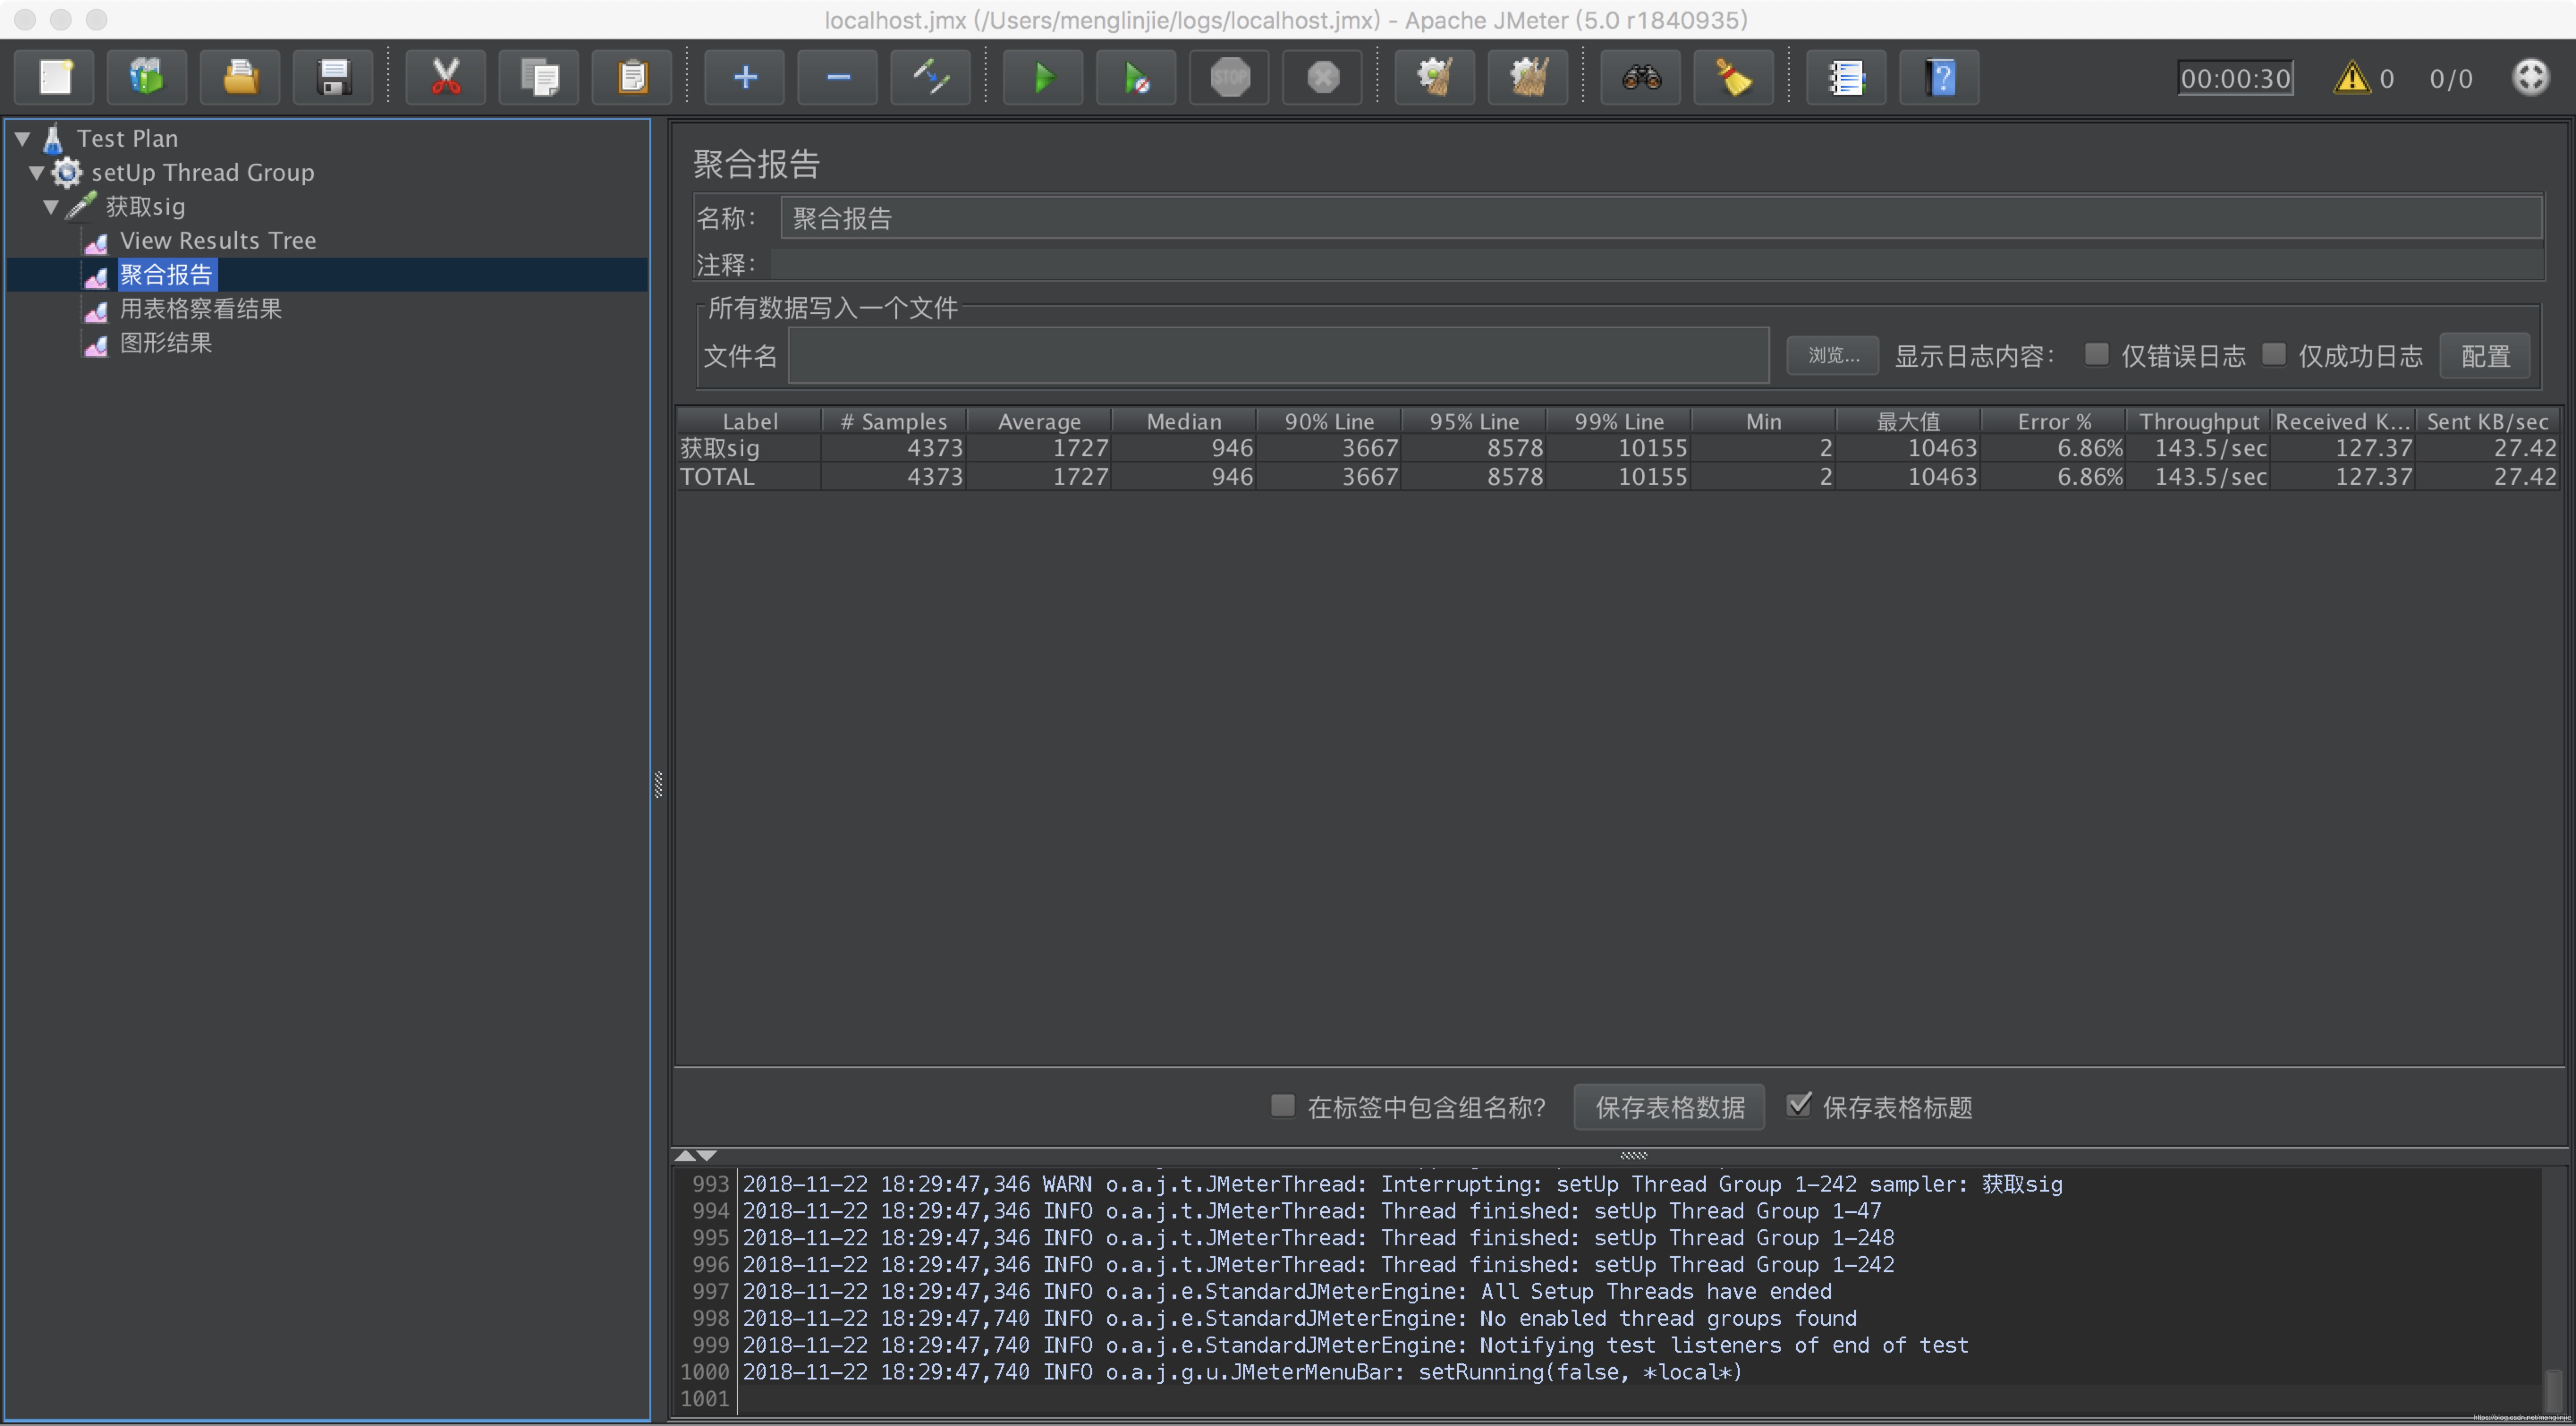The image size is (2576, 1426).
Task: Click the 90% Line column header
Action: click(1329, 421)
